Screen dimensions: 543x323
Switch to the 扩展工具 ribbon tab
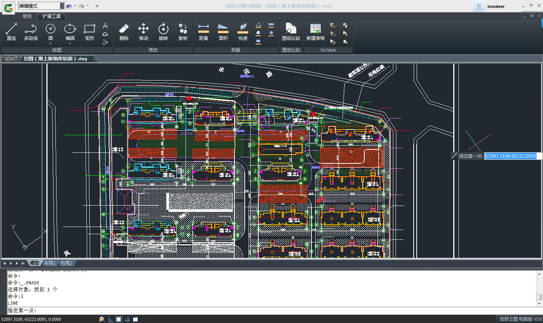click(x=51, y=16)
